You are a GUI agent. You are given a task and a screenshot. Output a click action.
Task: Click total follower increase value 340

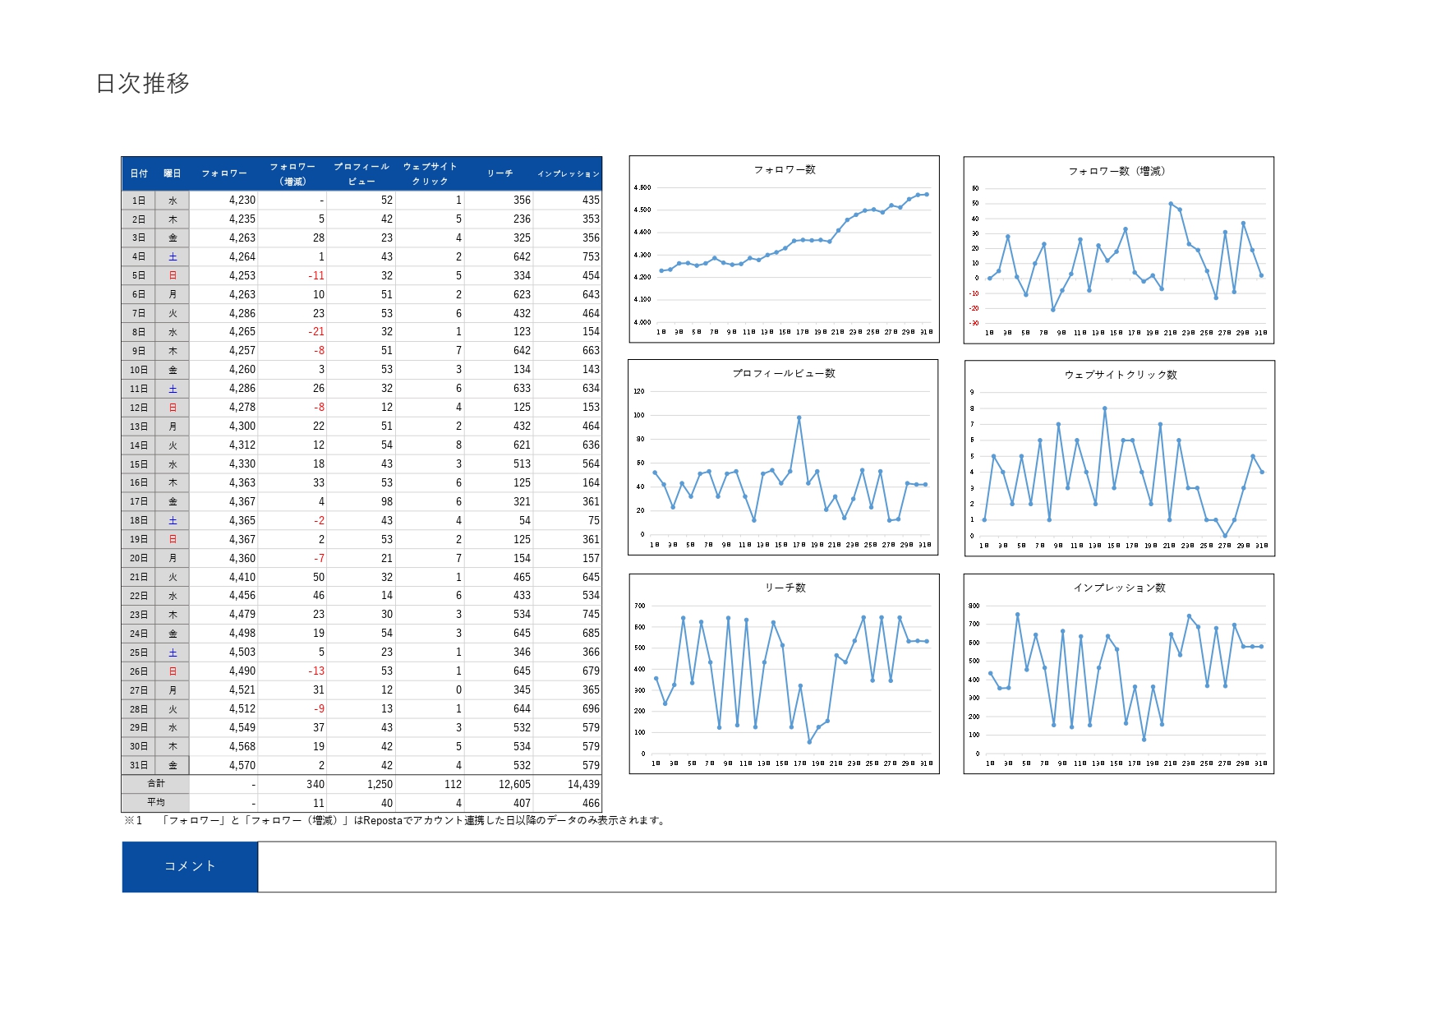coord(315,784)
